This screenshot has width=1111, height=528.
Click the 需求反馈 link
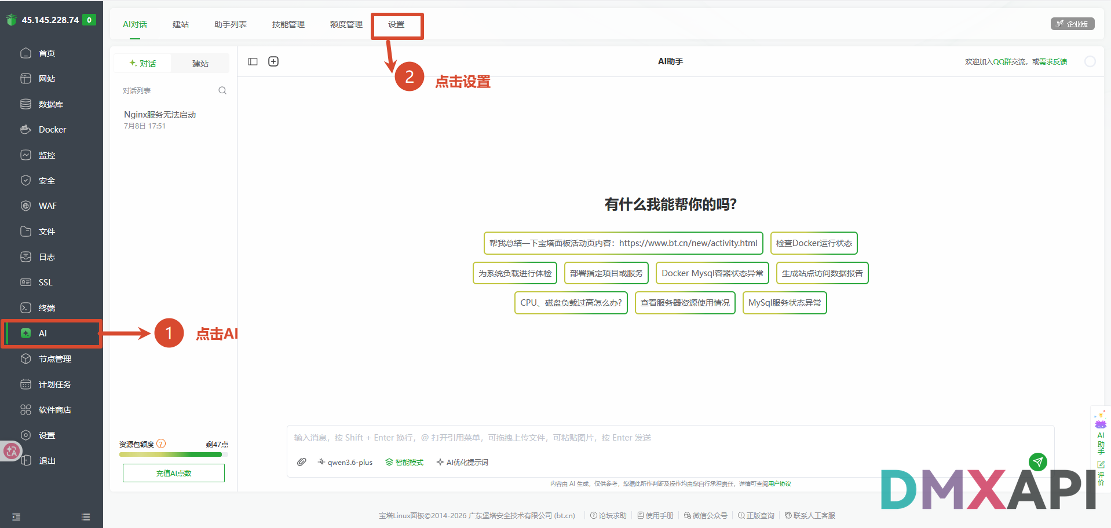pyautogui.click(x=1053, y=62)
